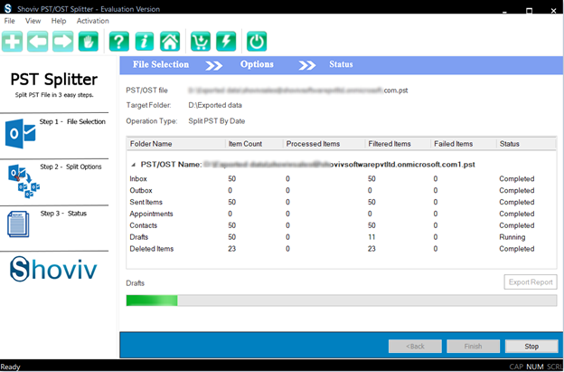Click the green left arrow Back toolbar icon
Image resolution: width=564 pixels, height=372 pixels.
[37, 42]
